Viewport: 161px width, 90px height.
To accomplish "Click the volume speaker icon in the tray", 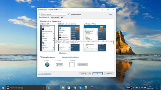I will 142,88.
